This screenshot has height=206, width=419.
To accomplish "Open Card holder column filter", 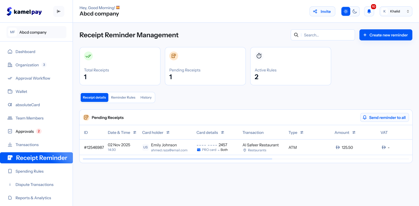I will click(x=168, y=132).
